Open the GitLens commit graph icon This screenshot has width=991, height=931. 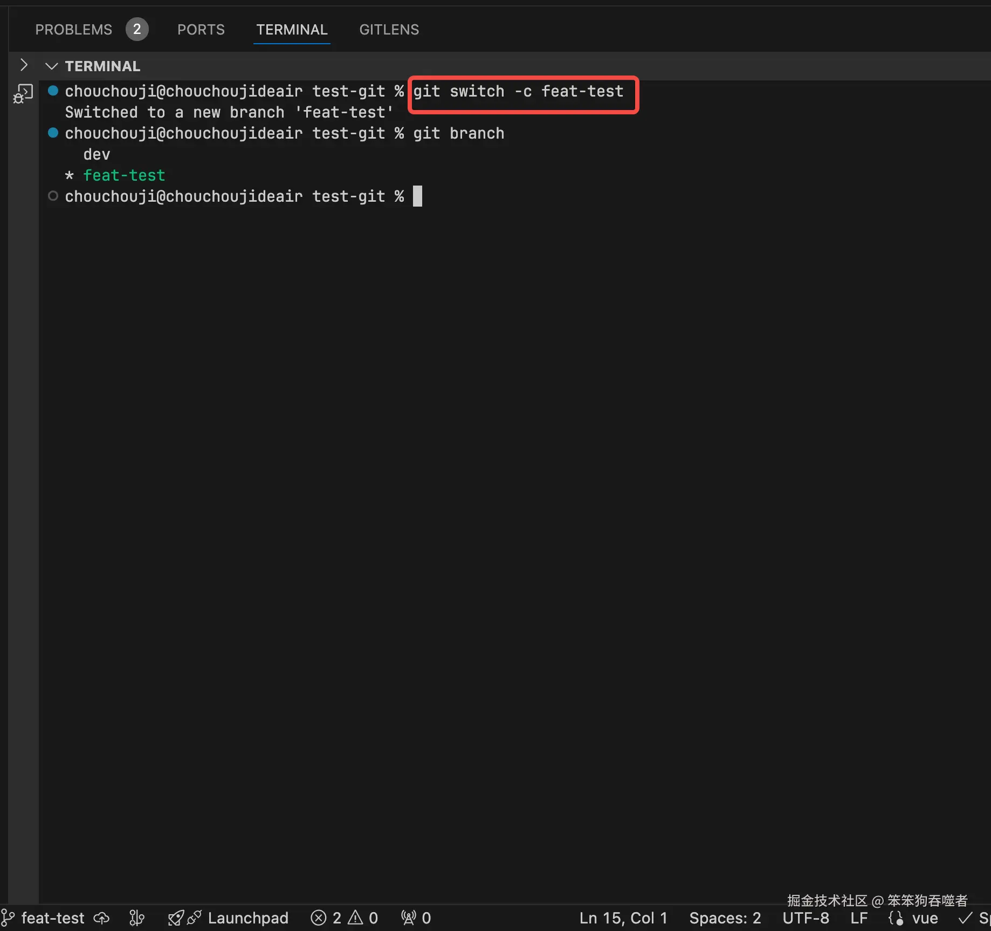pyautogui.click(x=137, y=918)
